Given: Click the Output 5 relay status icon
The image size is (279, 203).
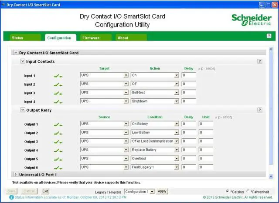Looking at the screenshot, I should pos(58,159).
